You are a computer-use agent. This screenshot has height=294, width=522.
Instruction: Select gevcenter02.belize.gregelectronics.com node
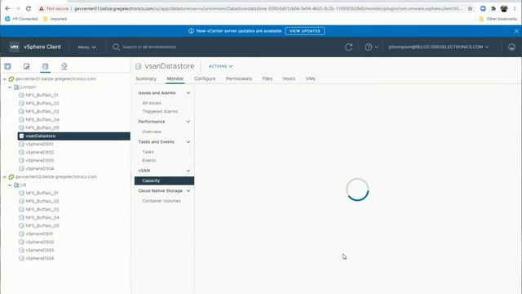56,176
